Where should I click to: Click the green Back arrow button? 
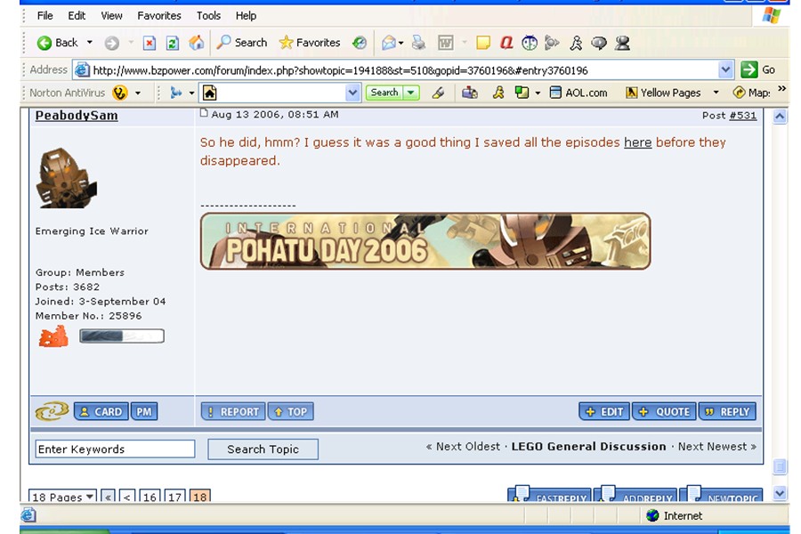pyautogui.click(x=44, y=43)
